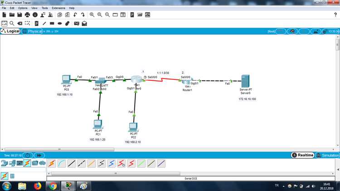
Task: Pick the copper straight-through cable
Action: [x=72, y=163]
